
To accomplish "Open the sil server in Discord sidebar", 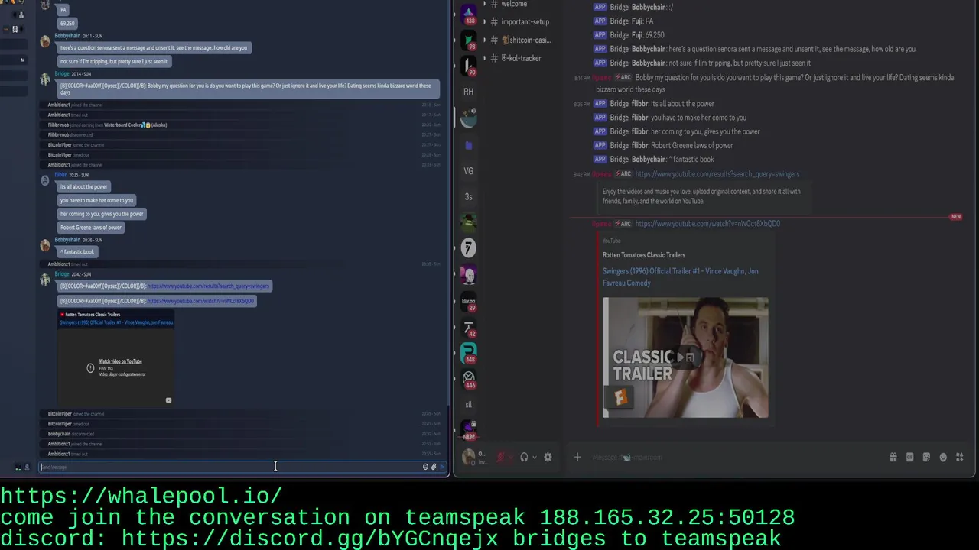I will [468, 405].
